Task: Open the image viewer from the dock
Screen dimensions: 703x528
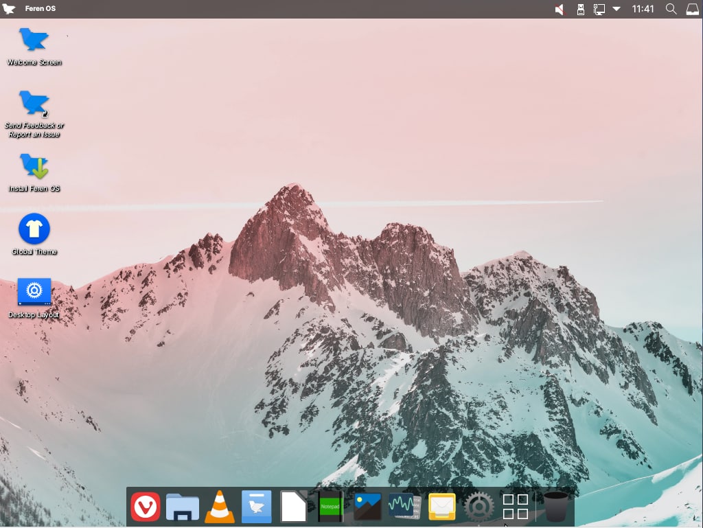Action: tap(368, 507)
